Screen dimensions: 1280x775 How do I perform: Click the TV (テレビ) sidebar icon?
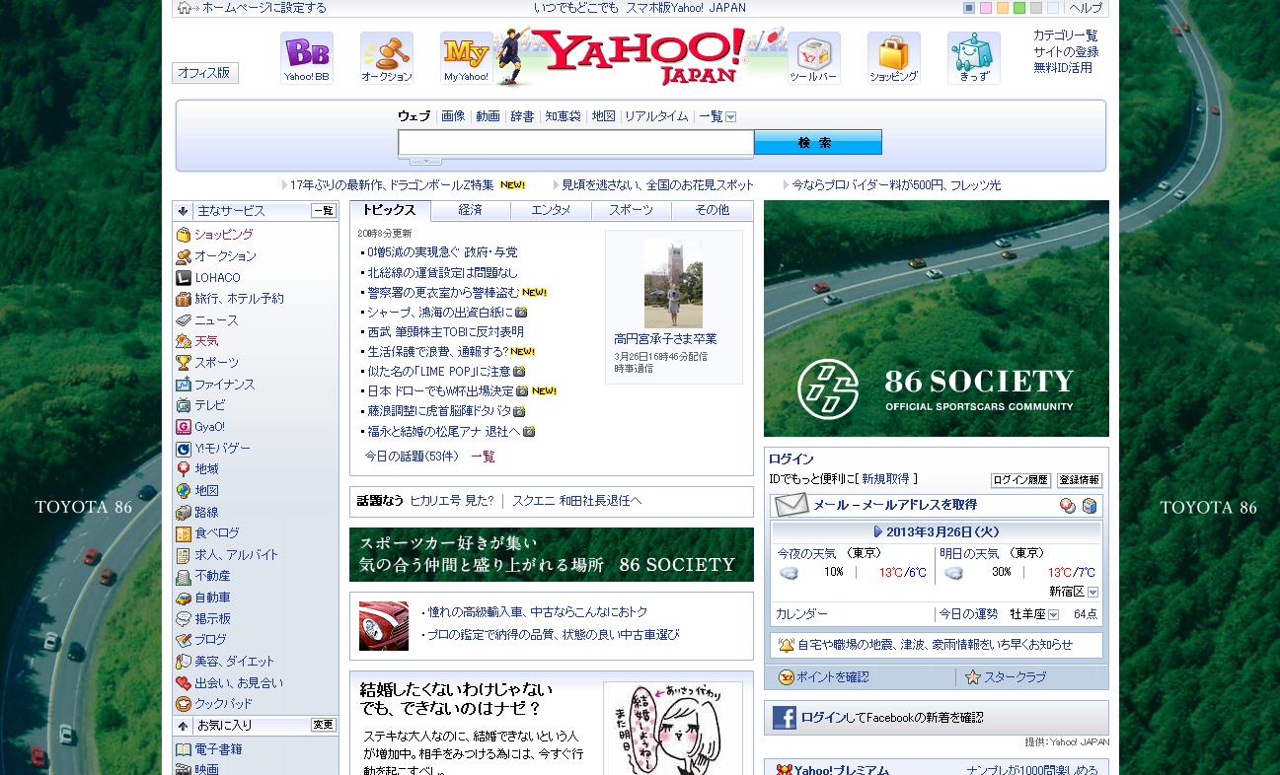coord(184,405)
